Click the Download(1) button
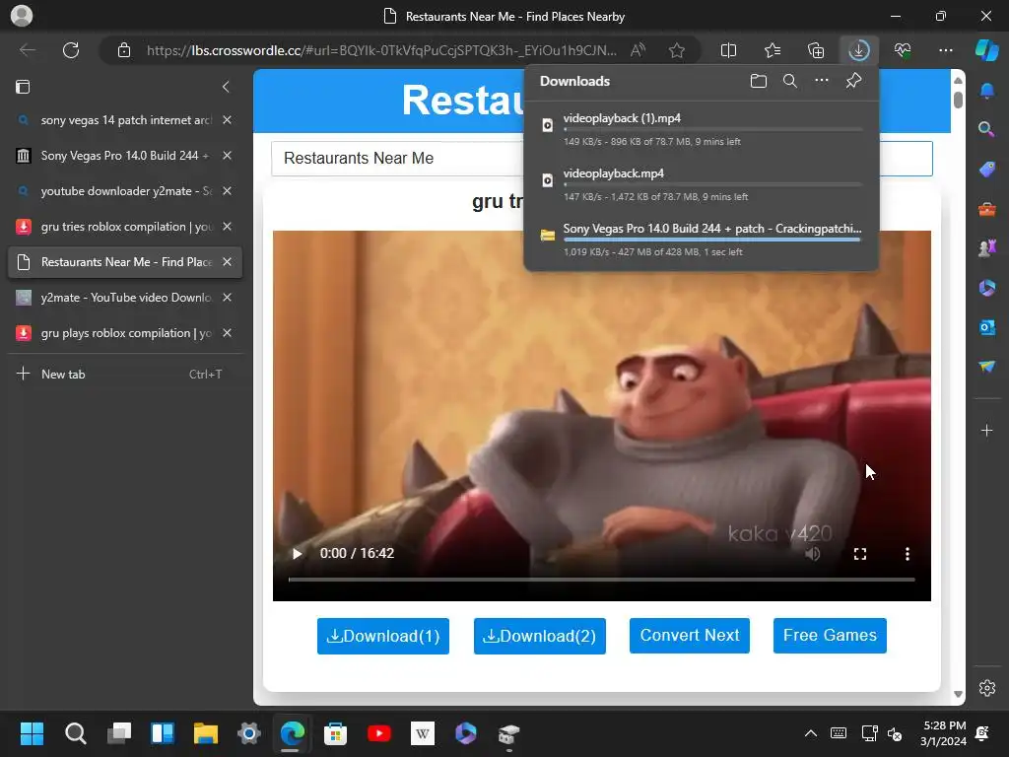 (x=383, y=636)
